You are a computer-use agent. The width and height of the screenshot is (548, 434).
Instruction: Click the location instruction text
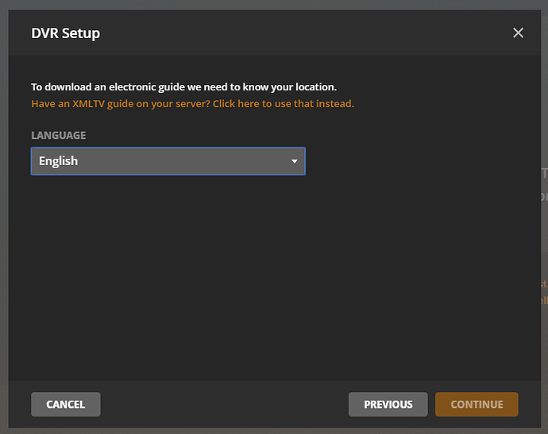click(183, 87)
